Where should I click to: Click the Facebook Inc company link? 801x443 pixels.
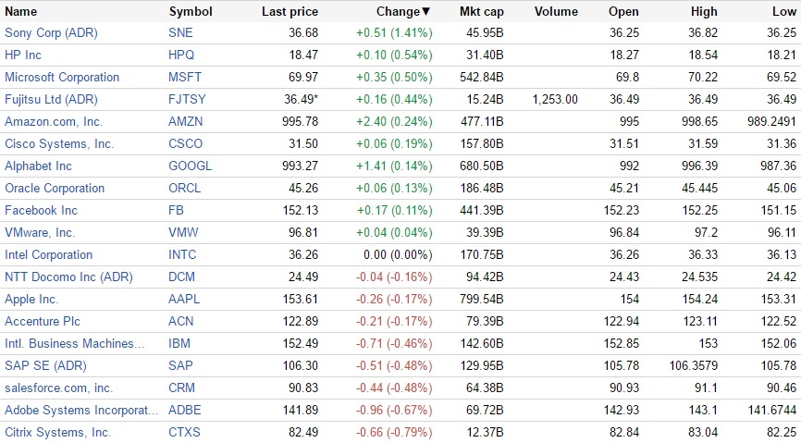pos(42,211)
